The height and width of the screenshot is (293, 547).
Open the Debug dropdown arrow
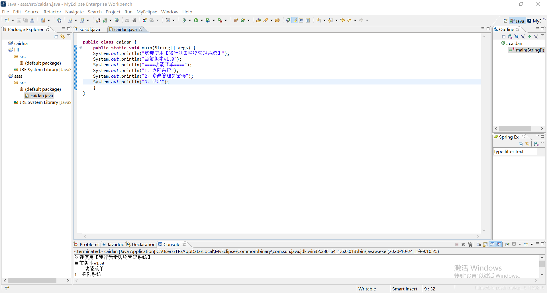[190, 20]
